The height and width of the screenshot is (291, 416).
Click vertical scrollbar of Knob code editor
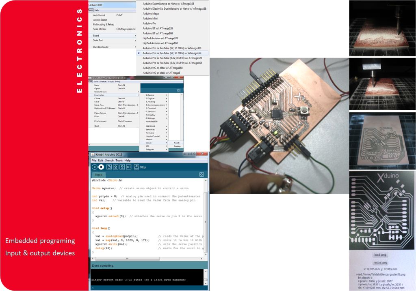[x=206, y=222]
